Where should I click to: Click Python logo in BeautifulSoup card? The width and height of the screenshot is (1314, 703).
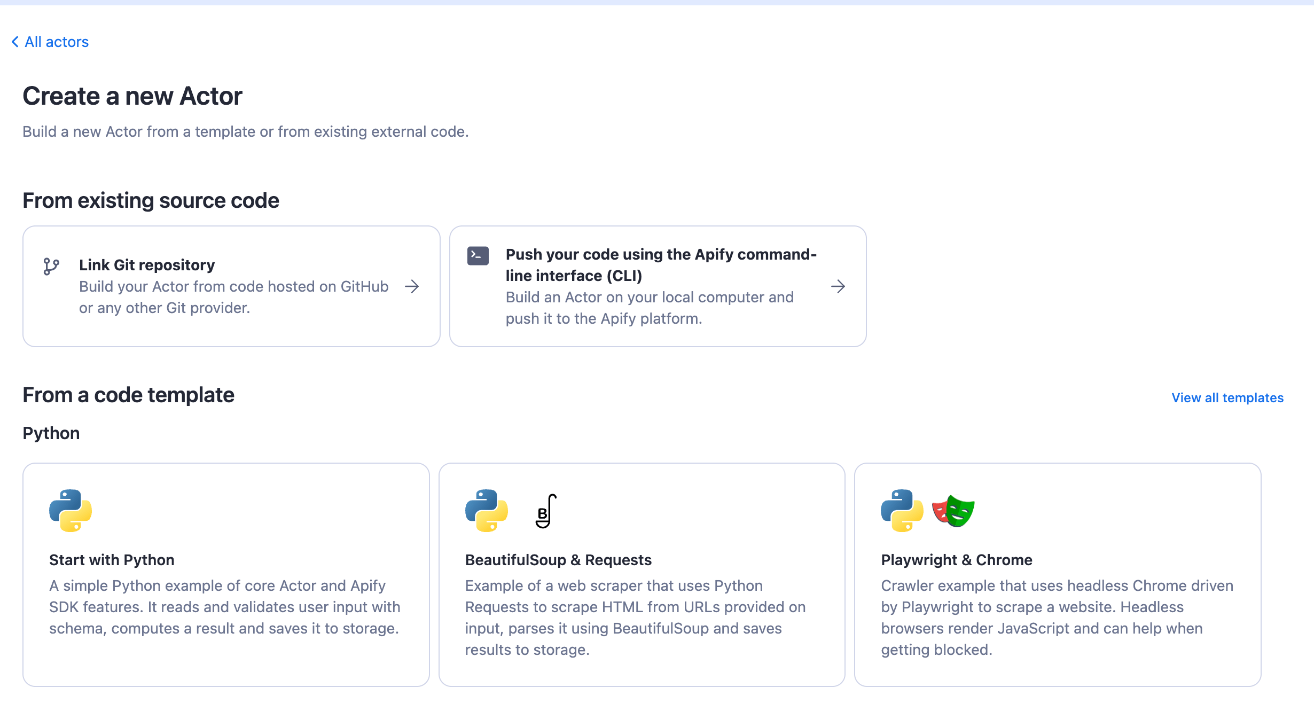[486, 511]
